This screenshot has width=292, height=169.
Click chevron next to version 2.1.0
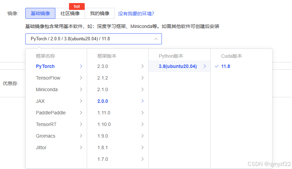click(142, 89)
